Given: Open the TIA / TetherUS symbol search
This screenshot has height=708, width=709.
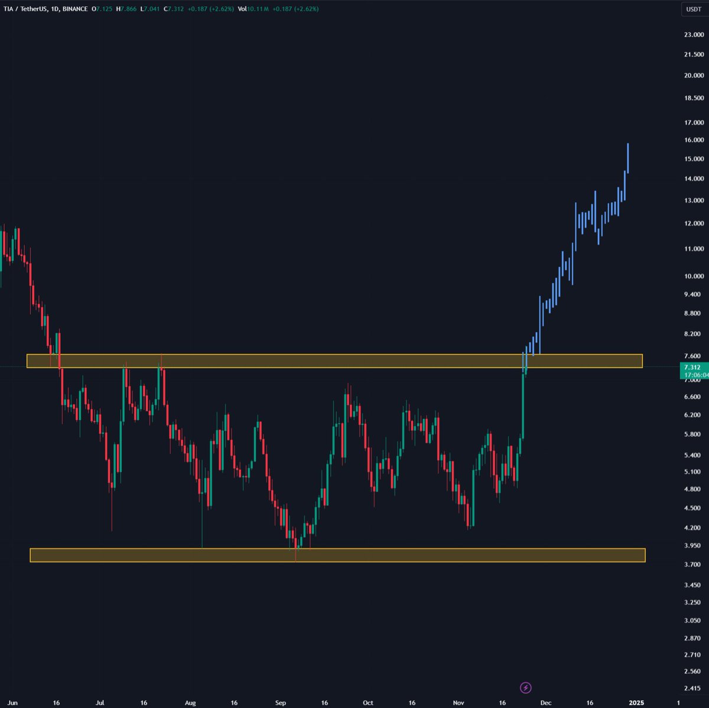Looking at the screenshot, I should (x=27, y=9).
